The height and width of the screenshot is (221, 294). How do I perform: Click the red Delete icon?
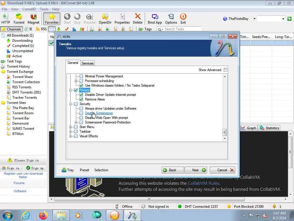pos(138,19)
